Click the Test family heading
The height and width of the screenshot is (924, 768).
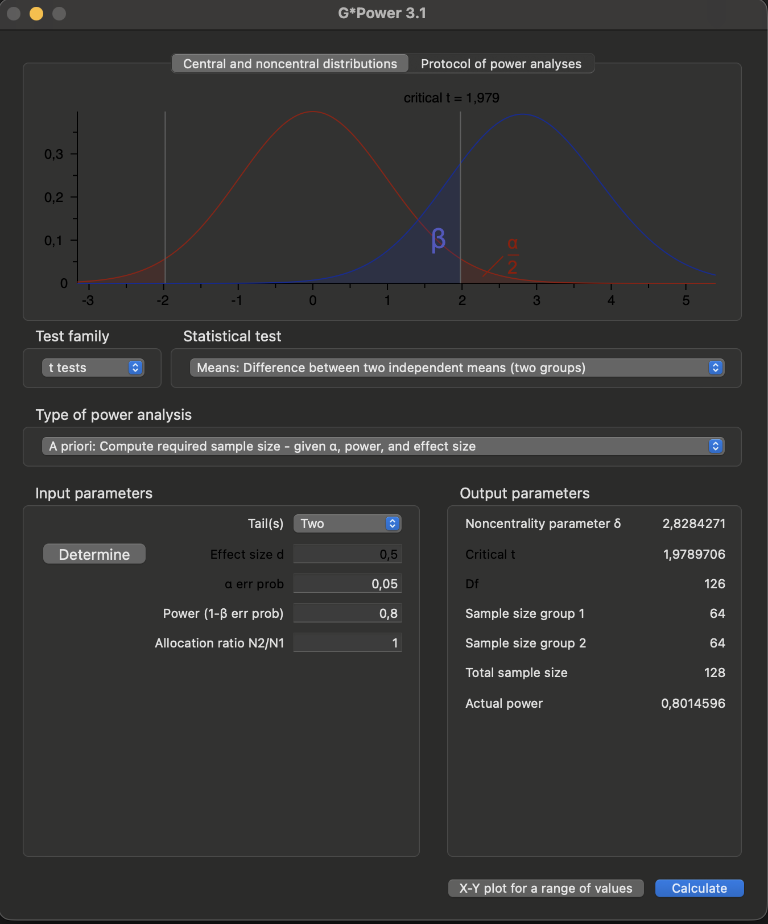[72, 336]
